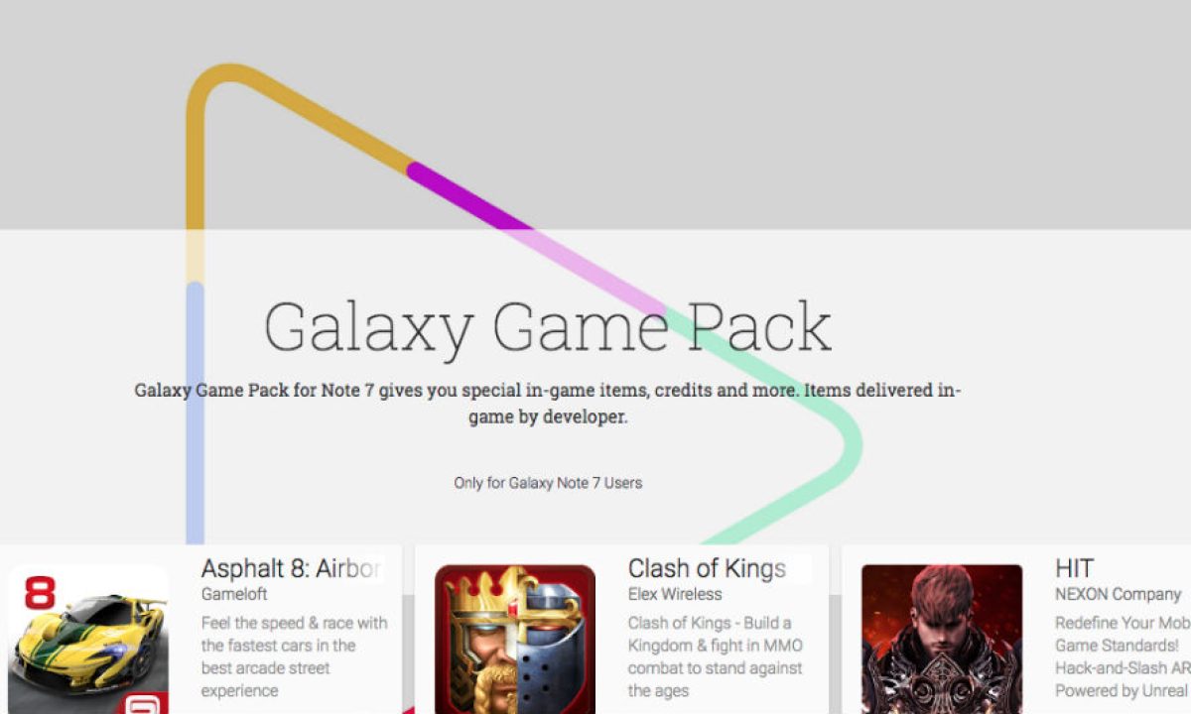Open the Clash of Kings app icon
The height and width of the screenshot is (714, 1191).
[x=515, y=640]
